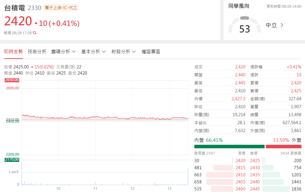
Task: Click the 金額(億) value 327.64
Action: (295, 99)
